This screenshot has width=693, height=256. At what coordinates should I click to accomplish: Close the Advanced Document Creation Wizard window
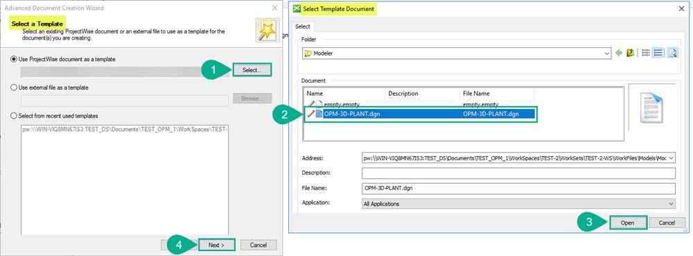pos(275,8)
